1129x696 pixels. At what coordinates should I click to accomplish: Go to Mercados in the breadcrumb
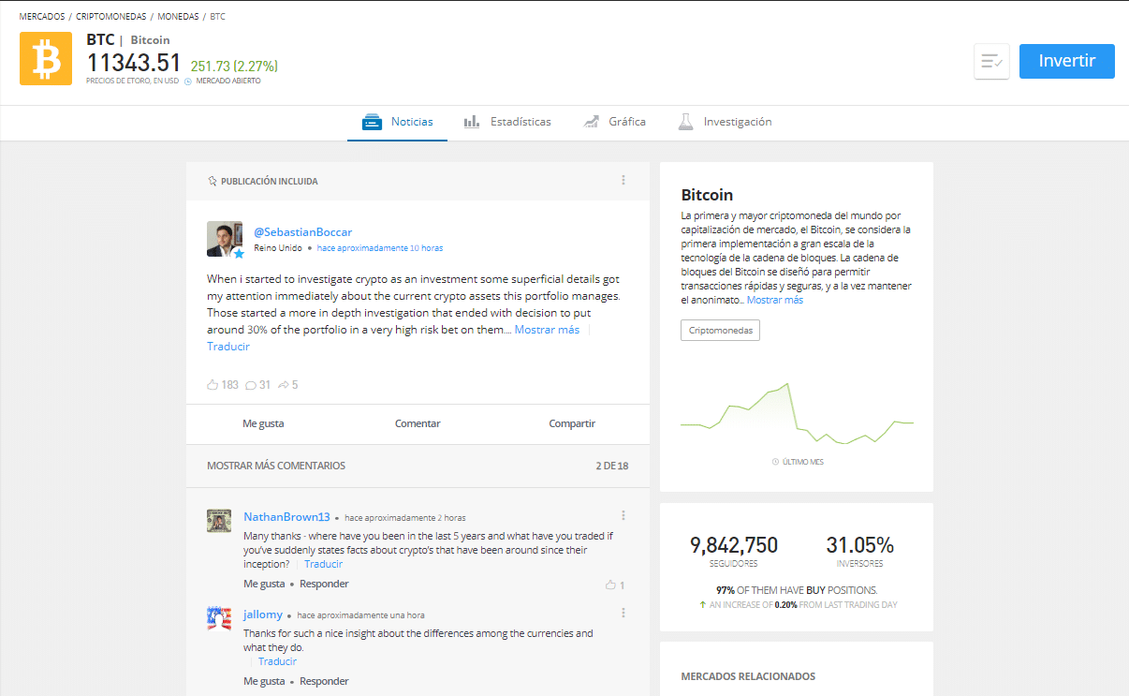tap(42, 17)
